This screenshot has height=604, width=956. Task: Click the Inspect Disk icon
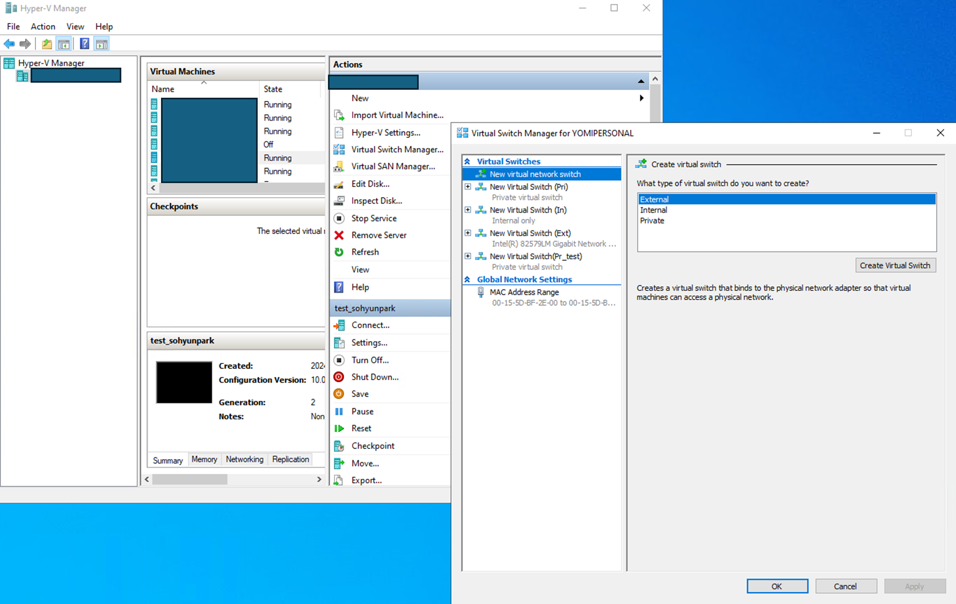[339, 201]
